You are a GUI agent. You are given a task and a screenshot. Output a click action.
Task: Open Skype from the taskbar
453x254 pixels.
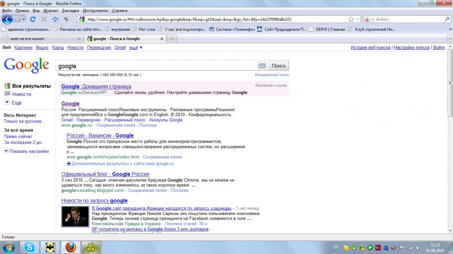coord(29,247)
